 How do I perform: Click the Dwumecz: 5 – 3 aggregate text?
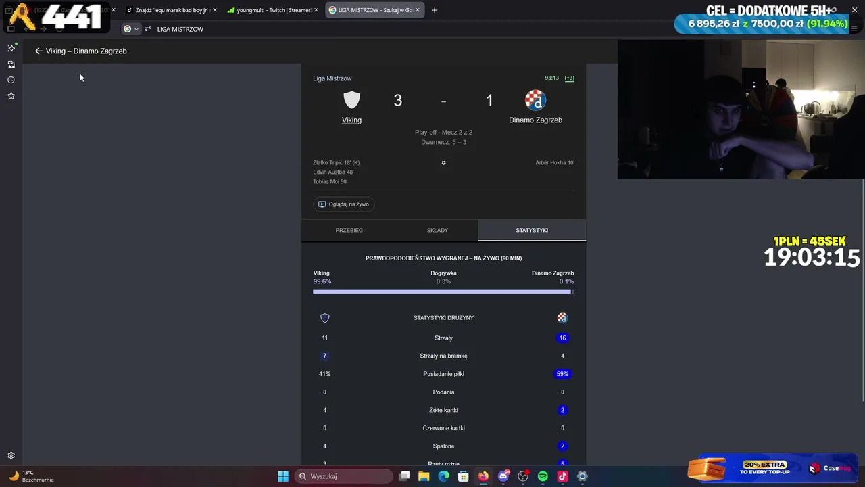(443, 143)
